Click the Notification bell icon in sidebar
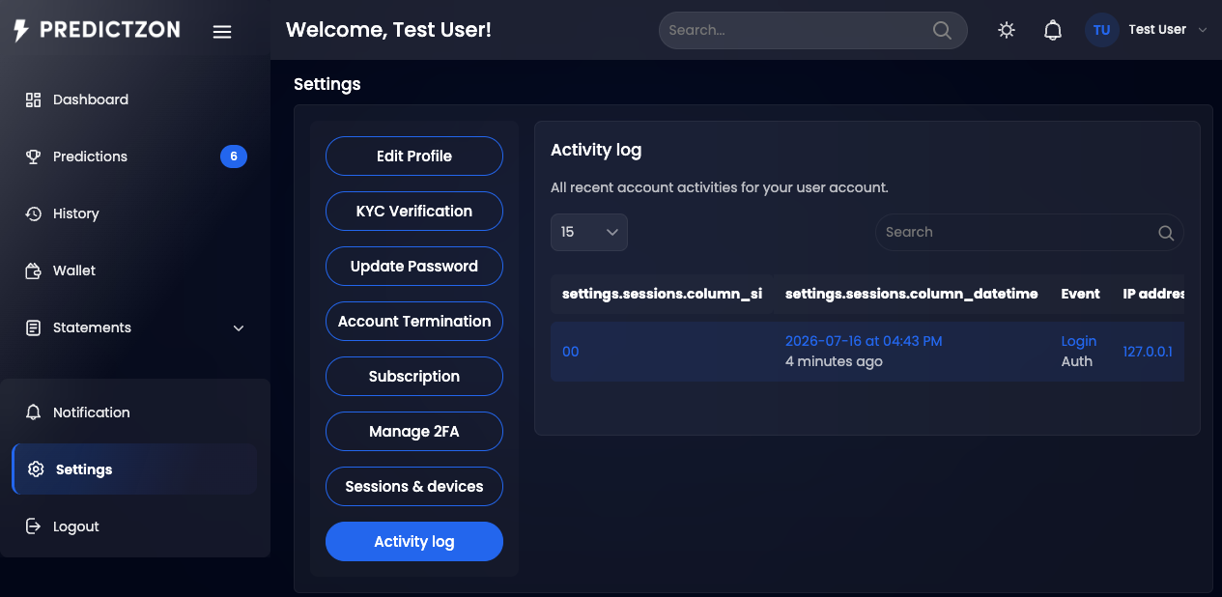 pos(34,412)
